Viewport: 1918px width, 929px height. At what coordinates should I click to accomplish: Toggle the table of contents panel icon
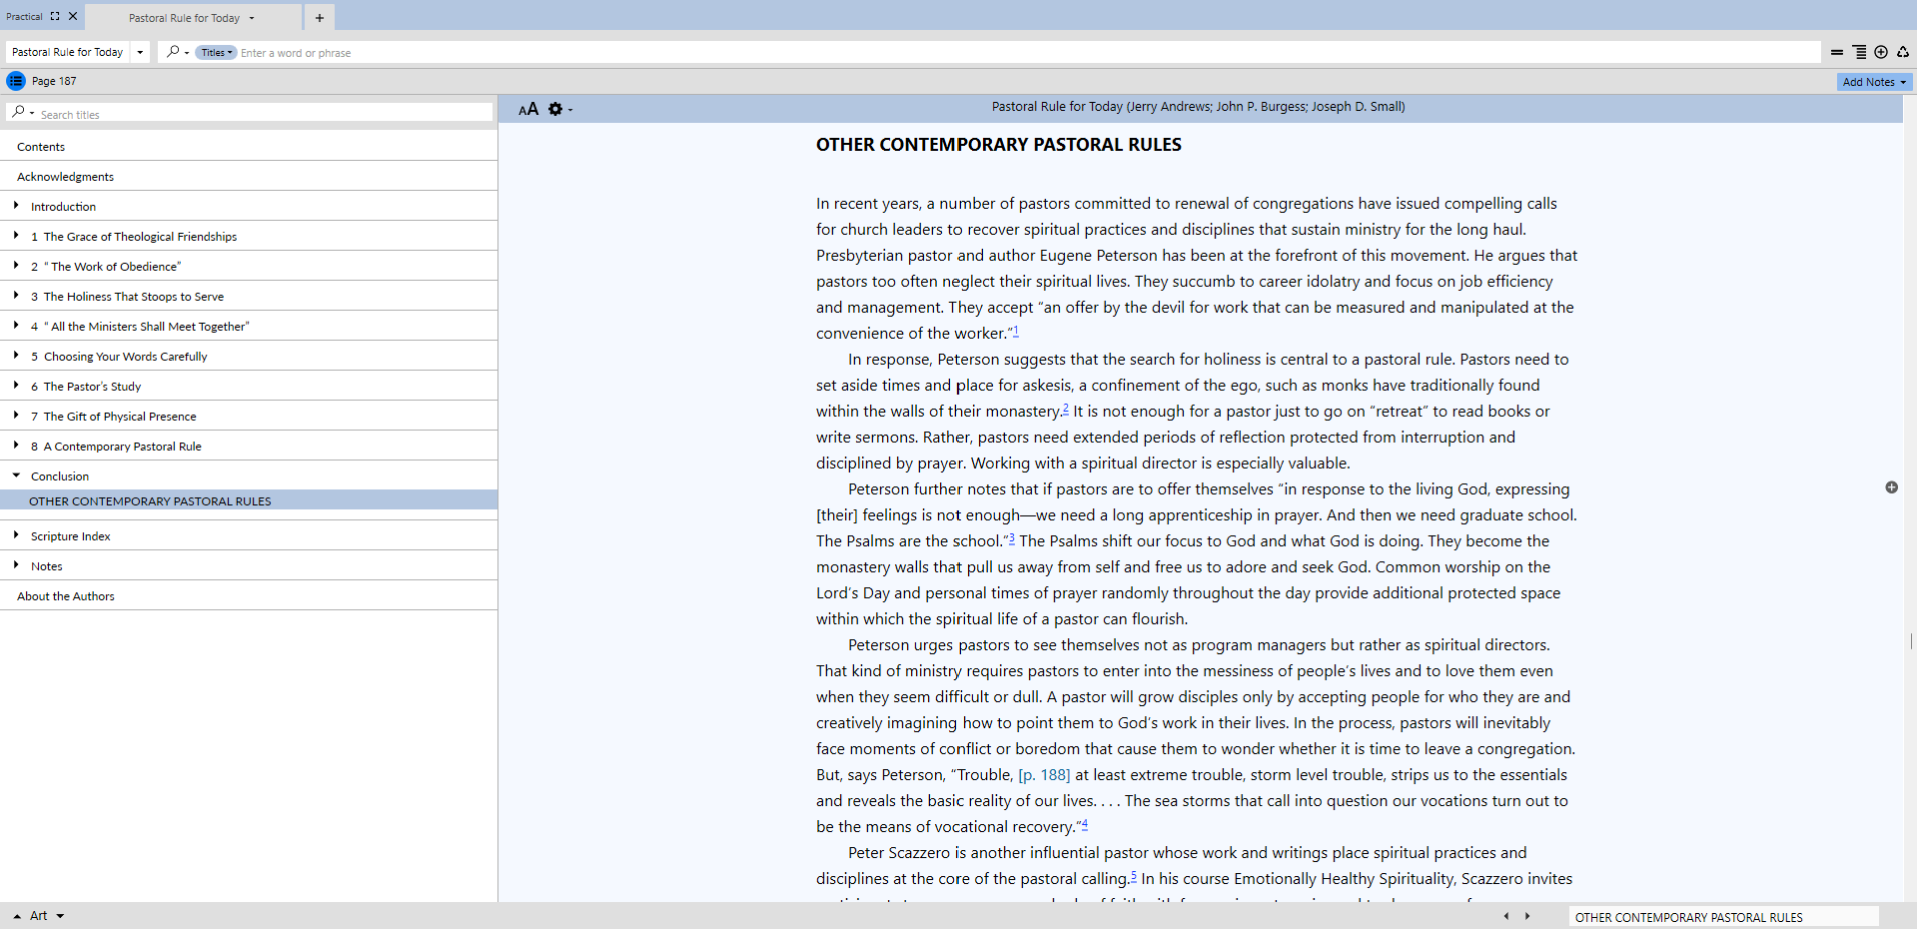pos(16,81)
